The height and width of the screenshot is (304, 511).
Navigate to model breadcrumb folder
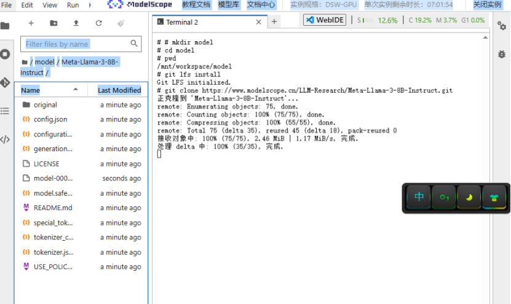click(x=45, y=62)
